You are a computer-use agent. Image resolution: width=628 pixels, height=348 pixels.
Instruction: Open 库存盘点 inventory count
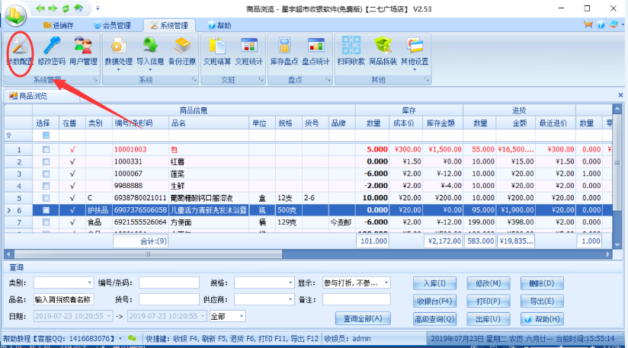pyautogui.click(x=284, y=51)
